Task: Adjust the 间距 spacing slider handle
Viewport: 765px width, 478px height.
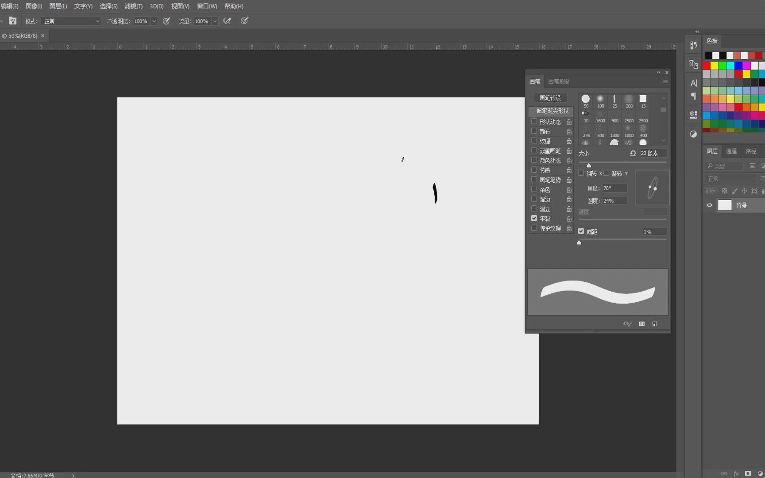Action: pyautogui.click(x=579, y=242)
